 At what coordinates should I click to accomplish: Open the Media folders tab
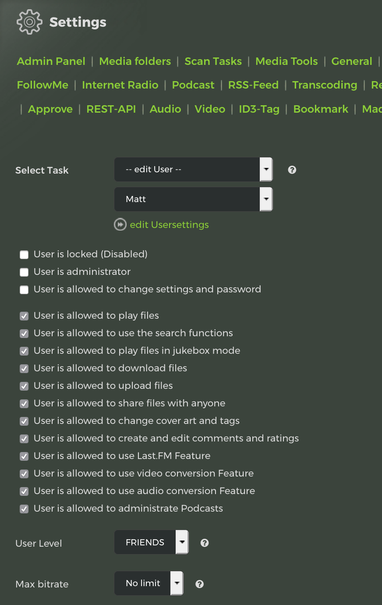135,61
